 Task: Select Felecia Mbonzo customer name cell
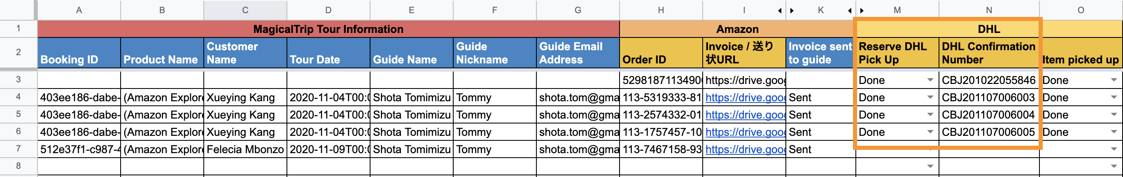click(245, 149)
